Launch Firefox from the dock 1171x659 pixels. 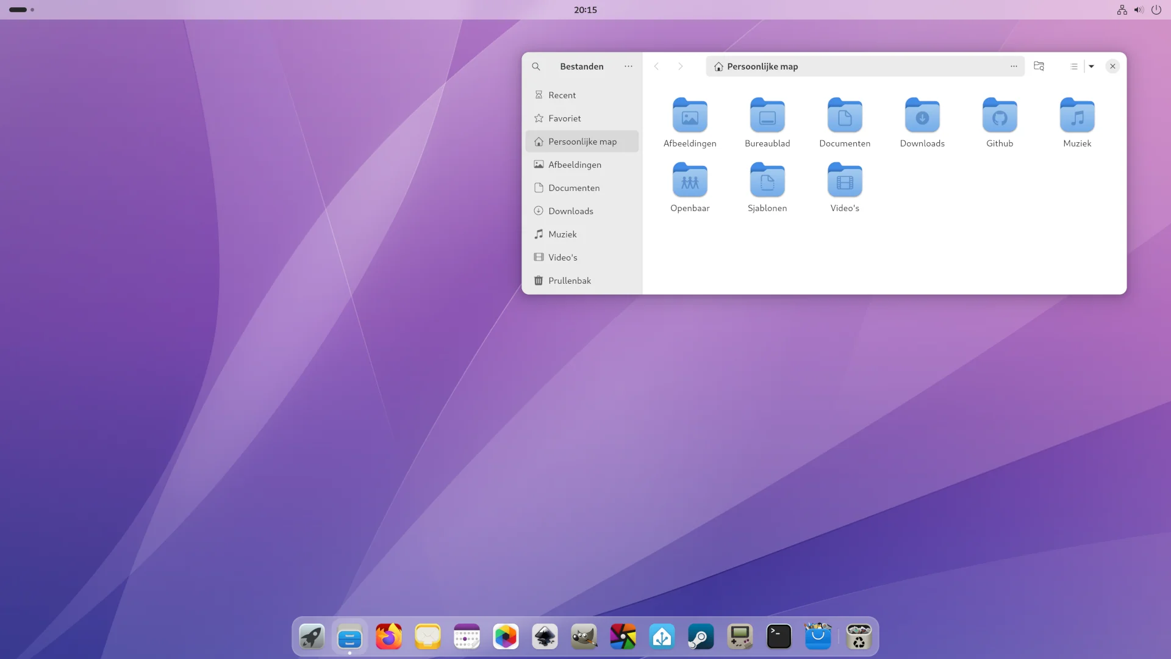coord(389,637)
